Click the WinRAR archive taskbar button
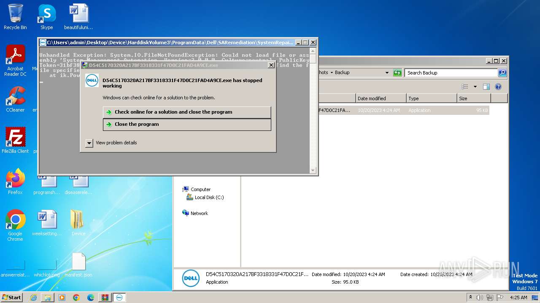This screenshot has width=540, height=303. (x=105, y=298)
